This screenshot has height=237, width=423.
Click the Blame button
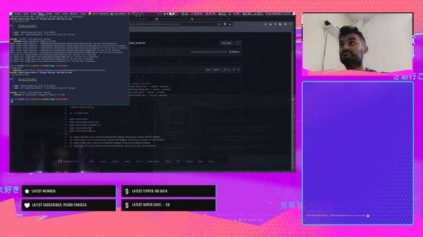pos(216,70)
